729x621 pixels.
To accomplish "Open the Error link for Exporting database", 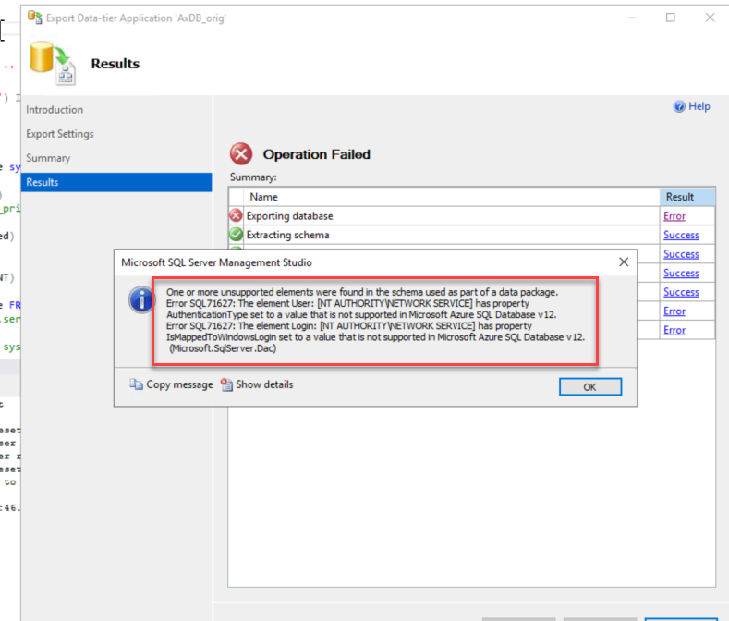I will pos(674,216).
